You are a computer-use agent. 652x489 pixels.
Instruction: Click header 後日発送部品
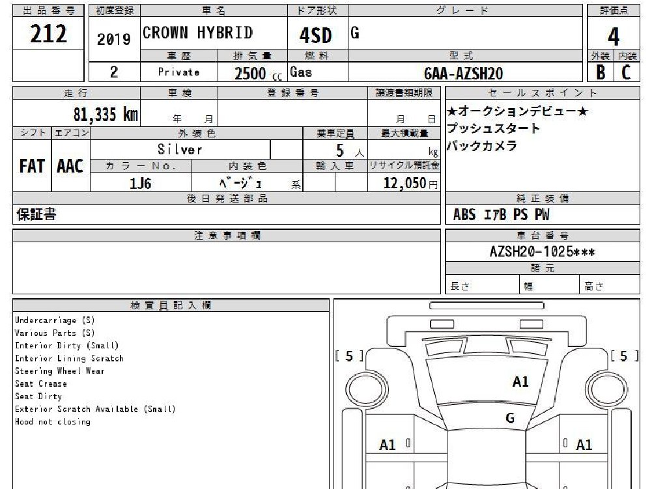[227, 199]
